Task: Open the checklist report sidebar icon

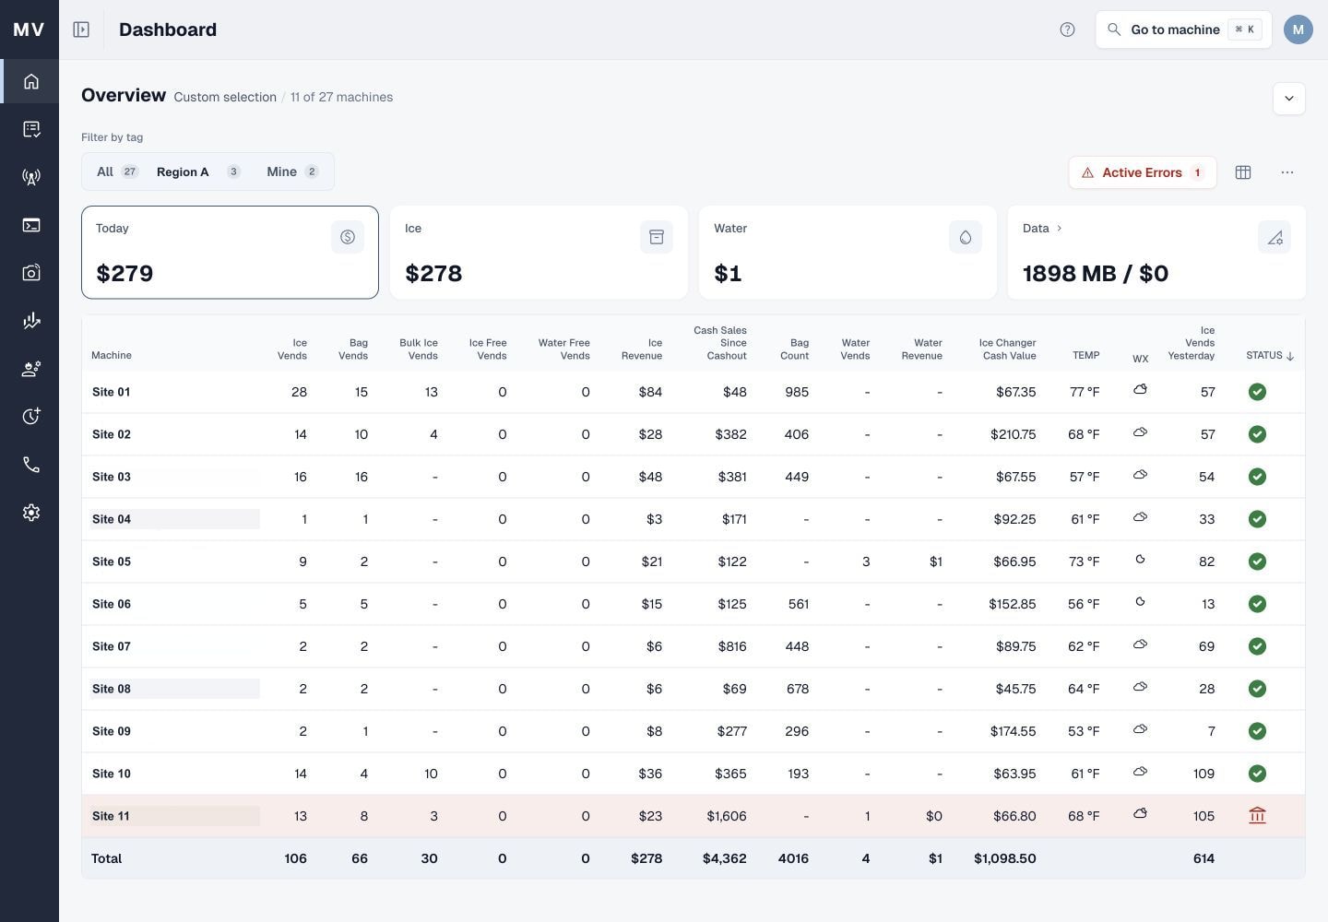Action: coord(31,129)
